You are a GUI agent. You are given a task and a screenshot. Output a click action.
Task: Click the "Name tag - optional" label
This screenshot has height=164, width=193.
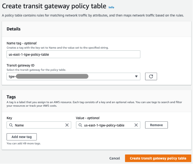click(x=21, y=43)
